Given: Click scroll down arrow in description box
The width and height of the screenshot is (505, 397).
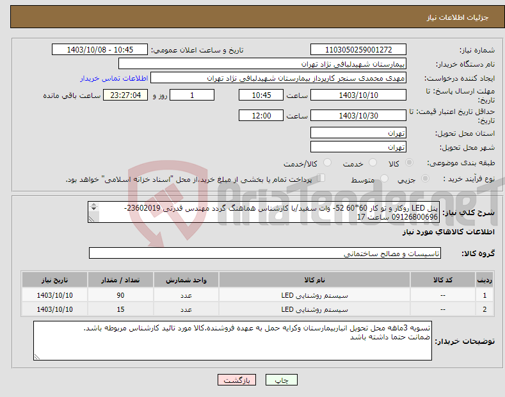Looking at the screenshot, I should (x=93, y=209).
